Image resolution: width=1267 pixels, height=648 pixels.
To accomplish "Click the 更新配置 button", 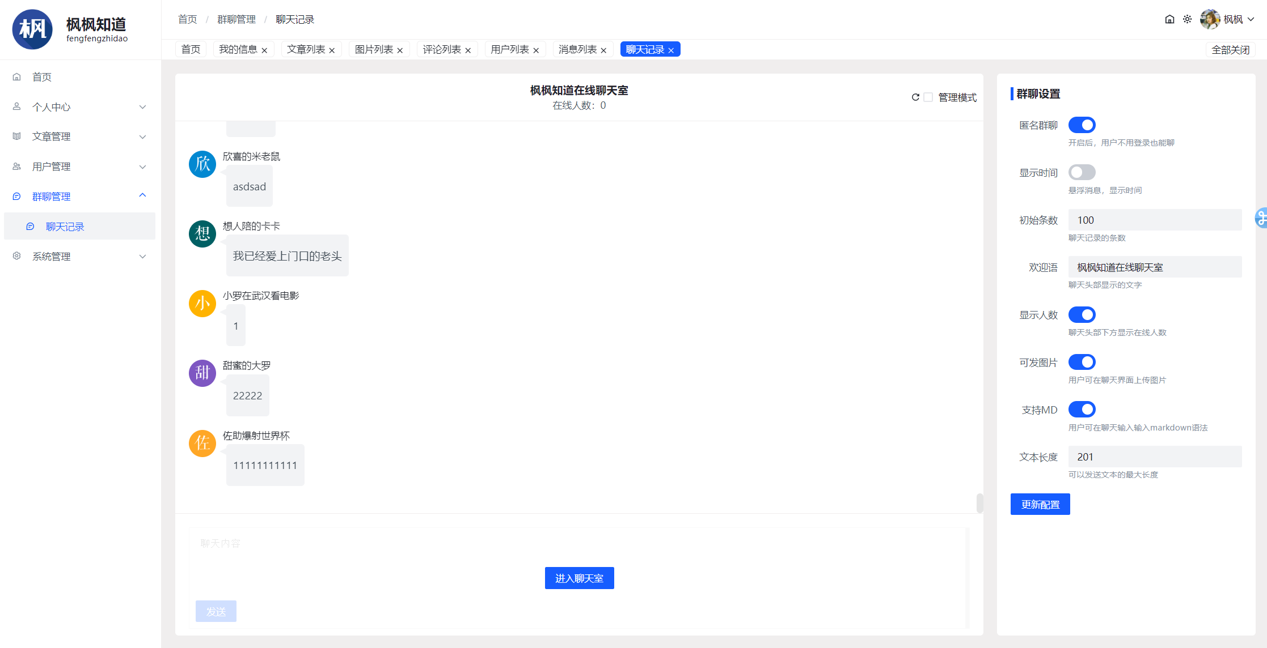I will pyautogui.click(x=1040, y=504).
